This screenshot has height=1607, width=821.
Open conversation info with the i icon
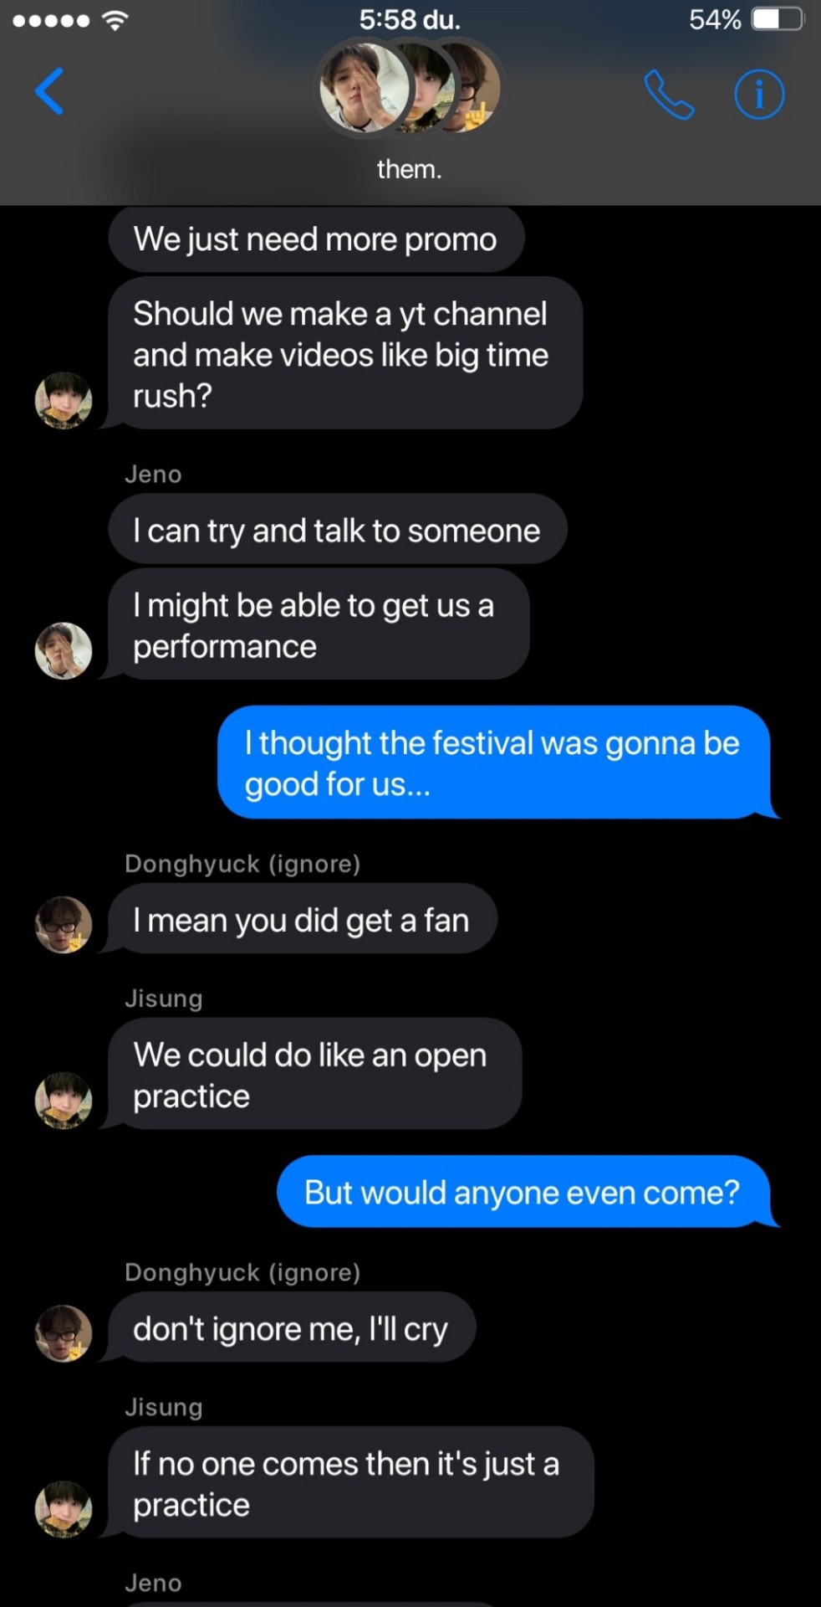pos(759,95)
